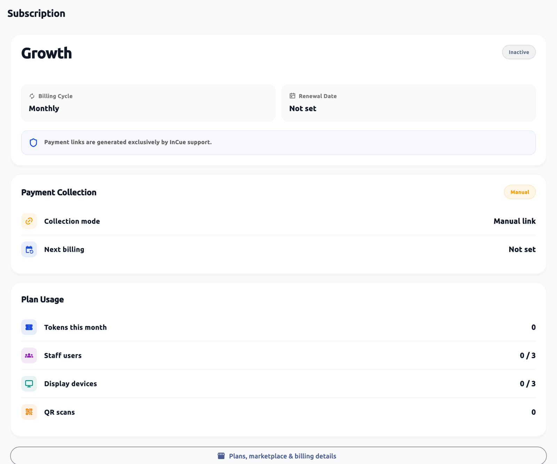The height and width of the screenshot is (464, 557).
Task: Click the Manual link value
Action: click(515, 221)
